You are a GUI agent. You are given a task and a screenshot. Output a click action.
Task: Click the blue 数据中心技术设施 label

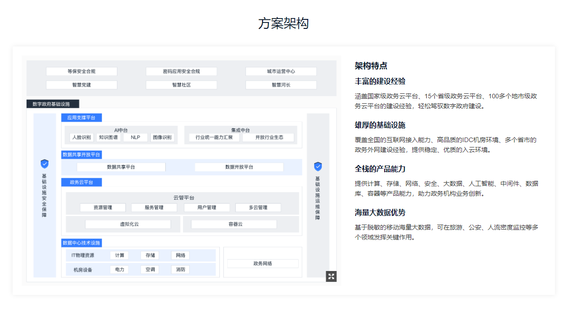click(82, 243)
